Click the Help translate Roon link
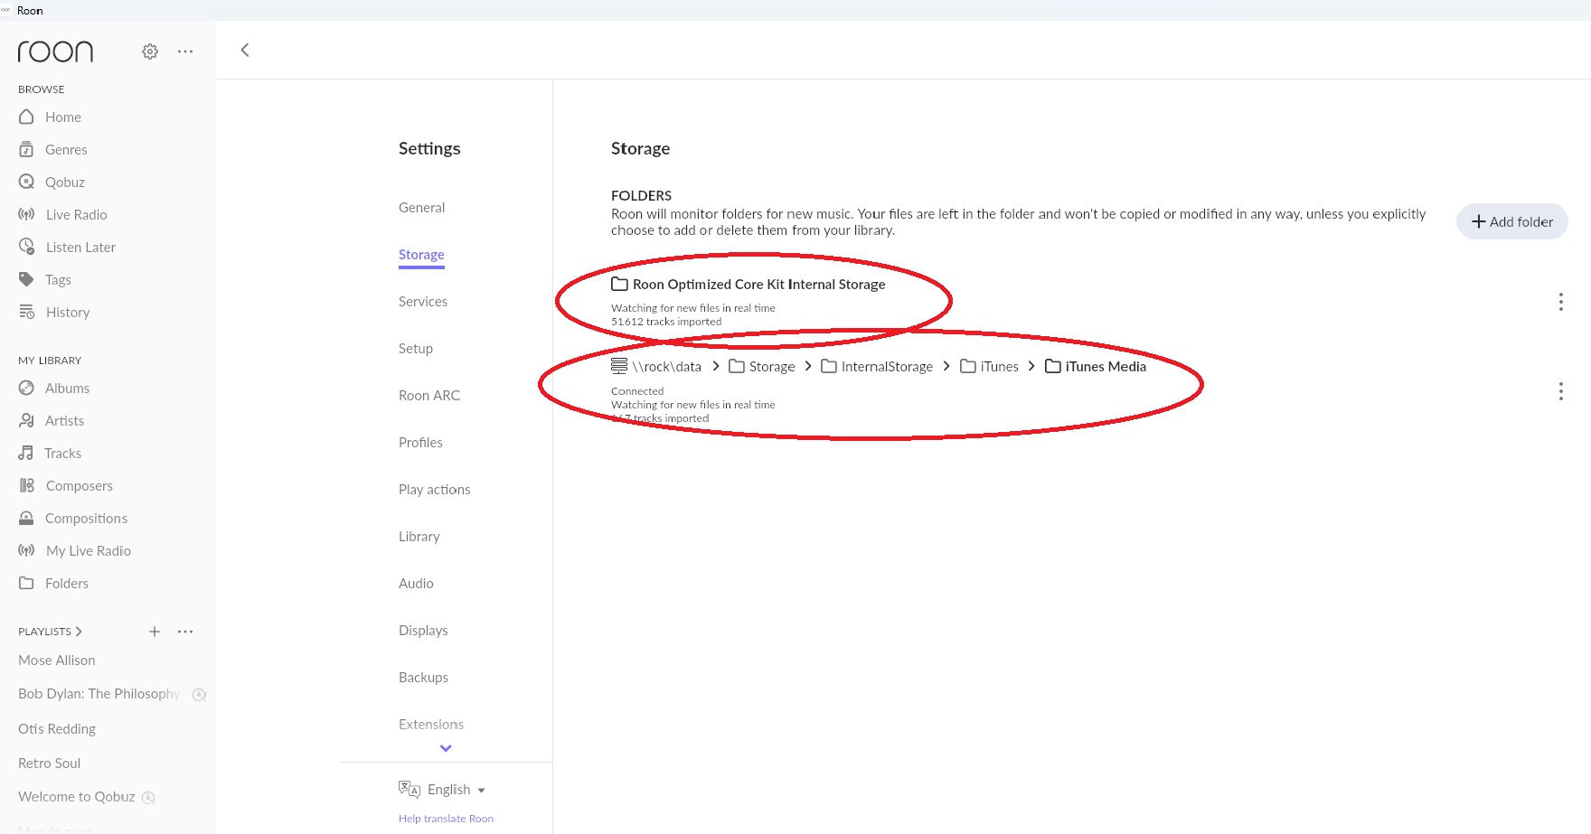 pyautogui.click(x=446, y=819)
